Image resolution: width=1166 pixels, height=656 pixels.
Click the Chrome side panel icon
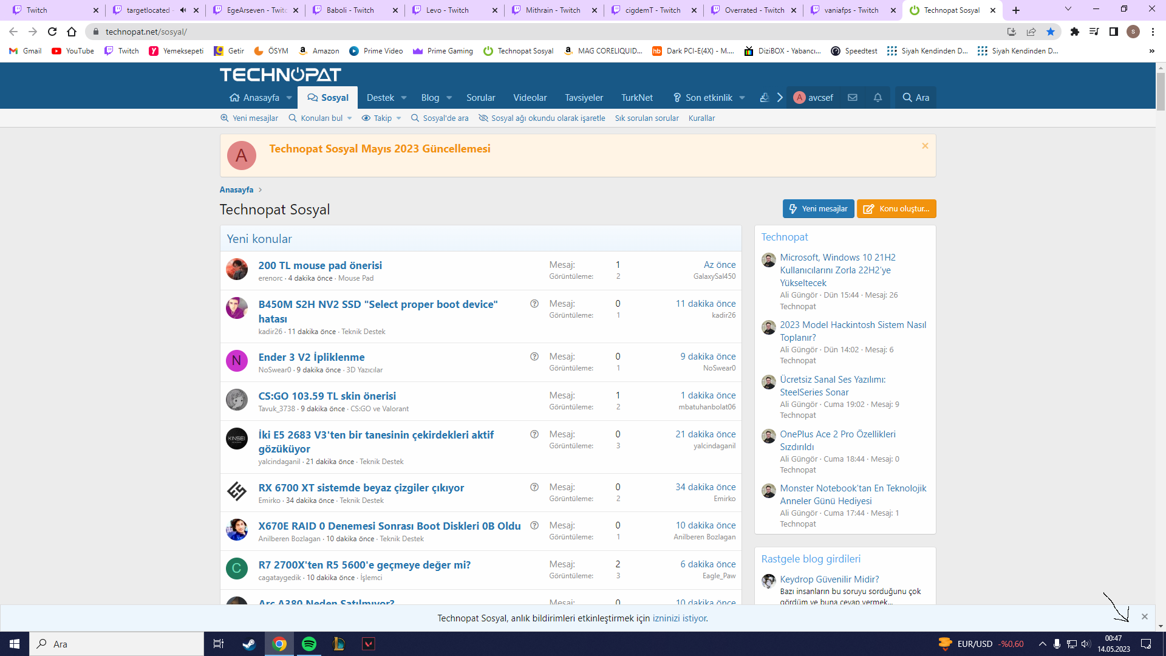[1114, 32]
